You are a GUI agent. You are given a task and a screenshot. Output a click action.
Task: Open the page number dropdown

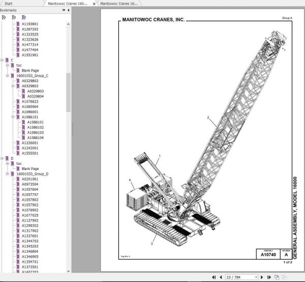pos(256,277)
